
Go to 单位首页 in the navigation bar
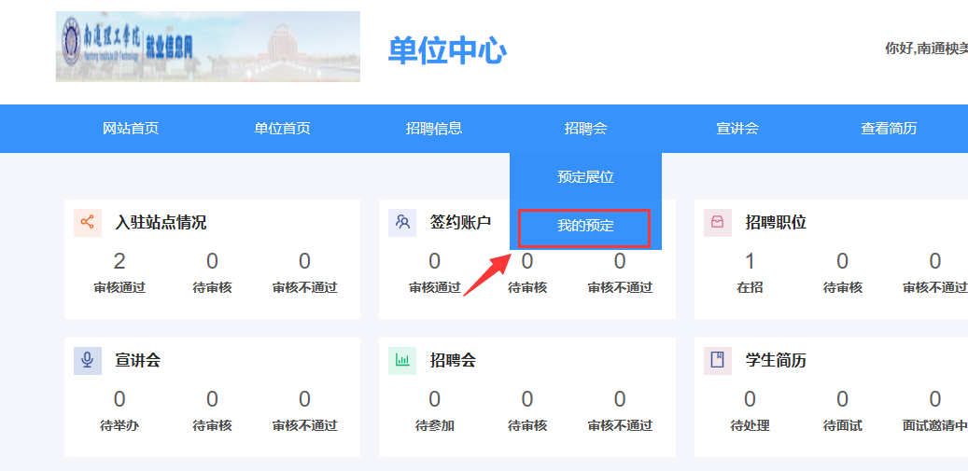pos(282,129)
